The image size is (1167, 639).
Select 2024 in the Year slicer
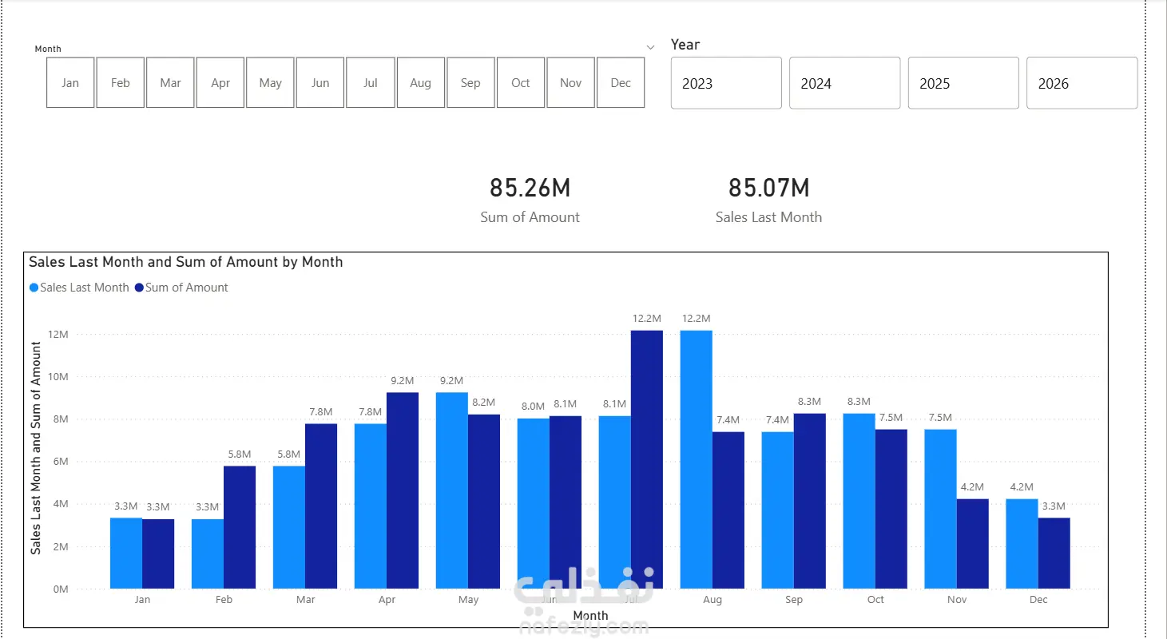[x=844, y=83]
